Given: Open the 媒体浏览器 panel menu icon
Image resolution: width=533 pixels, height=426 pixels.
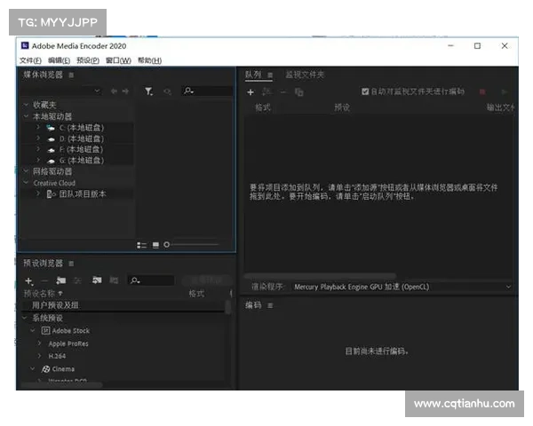Looking at the screenshot, I should [71, 75].
